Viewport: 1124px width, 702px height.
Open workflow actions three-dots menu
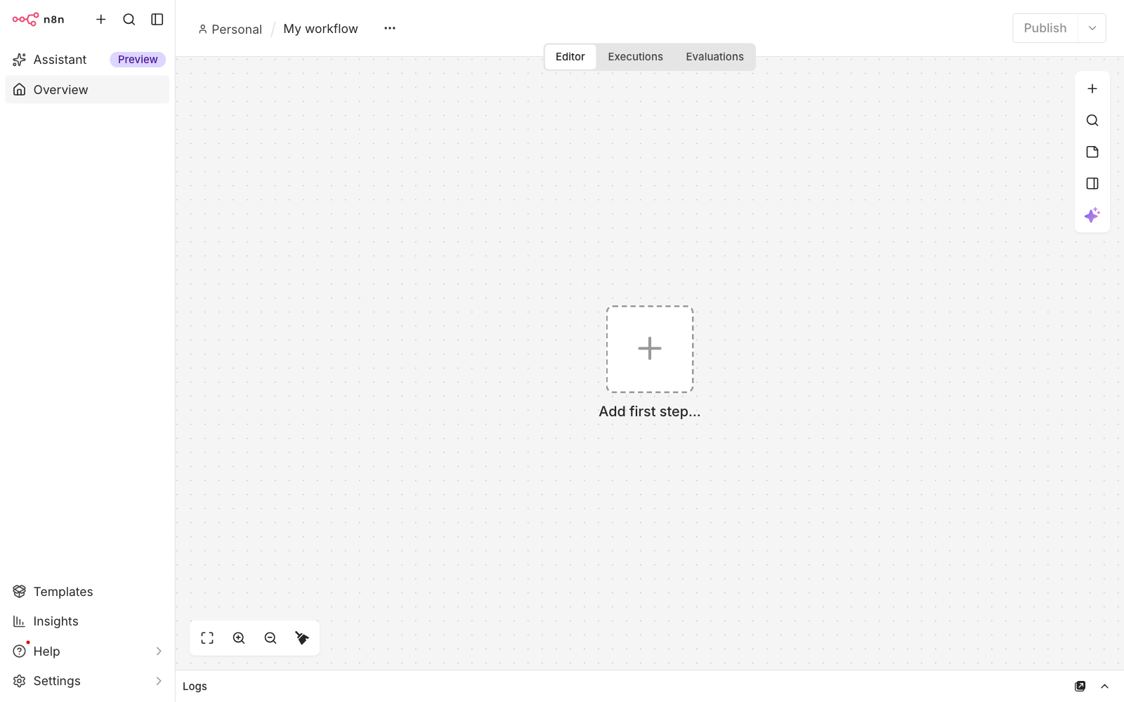(x=390, y=28)
